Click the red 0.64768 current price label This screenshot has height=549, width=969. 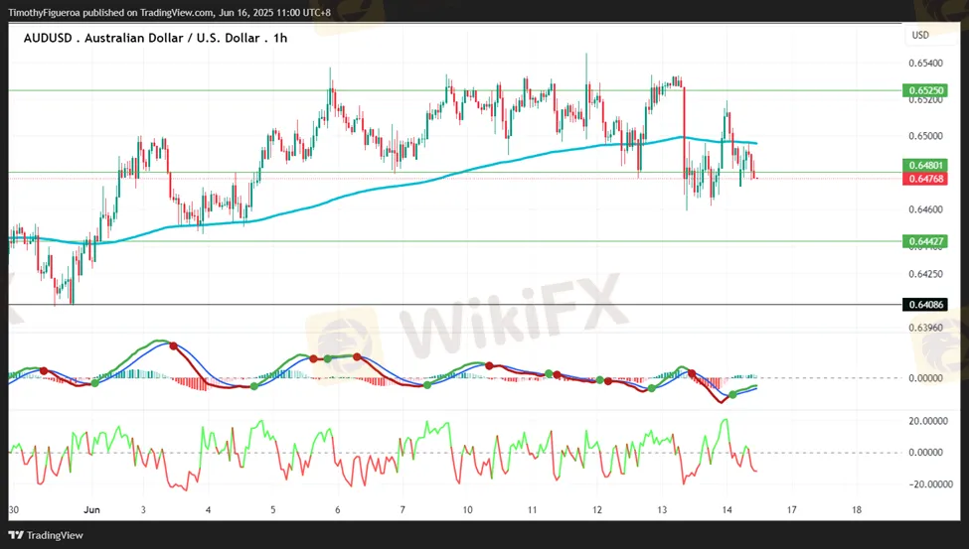click(x=924, y=179)
